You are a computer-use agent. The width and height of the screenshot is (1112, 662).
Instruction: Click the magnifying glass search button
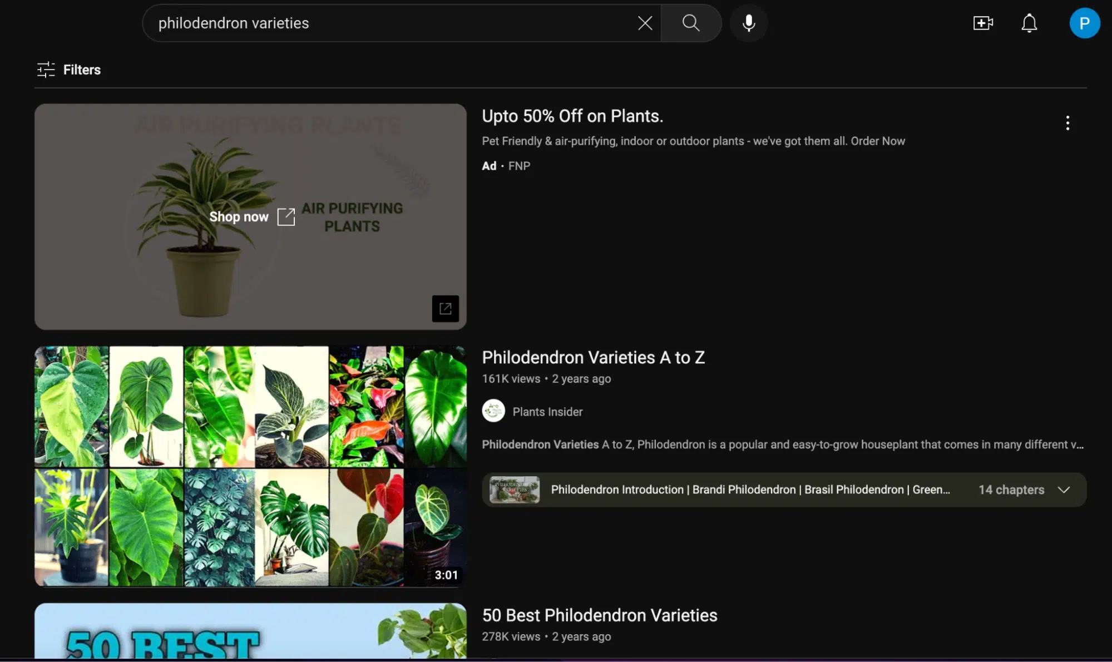pyautogui.click(x=691, y=23)
